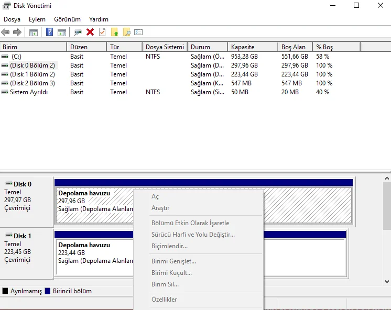Click the folder with green arrow icon
Image resolution: width=391 pixels, height=310 pixels.
[x=115, y=32]
